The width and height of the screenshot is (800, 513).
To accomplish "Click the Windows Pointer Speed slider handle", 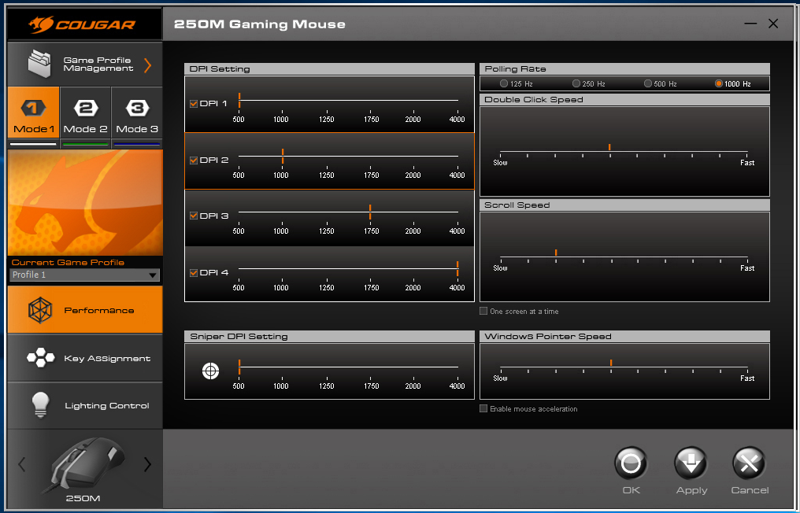I will click(x=611, y=363).
